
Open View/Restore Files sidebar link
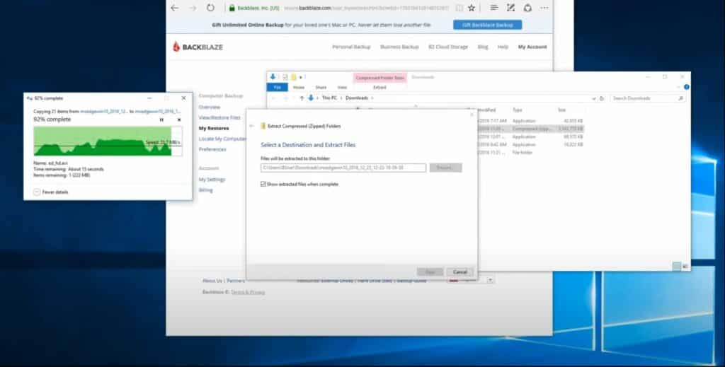(219, 117)
